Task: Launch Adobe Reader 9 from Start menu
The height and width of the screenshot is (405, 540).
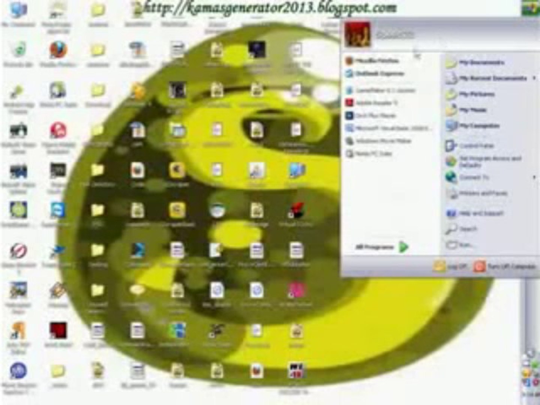Action: (371, 103)
